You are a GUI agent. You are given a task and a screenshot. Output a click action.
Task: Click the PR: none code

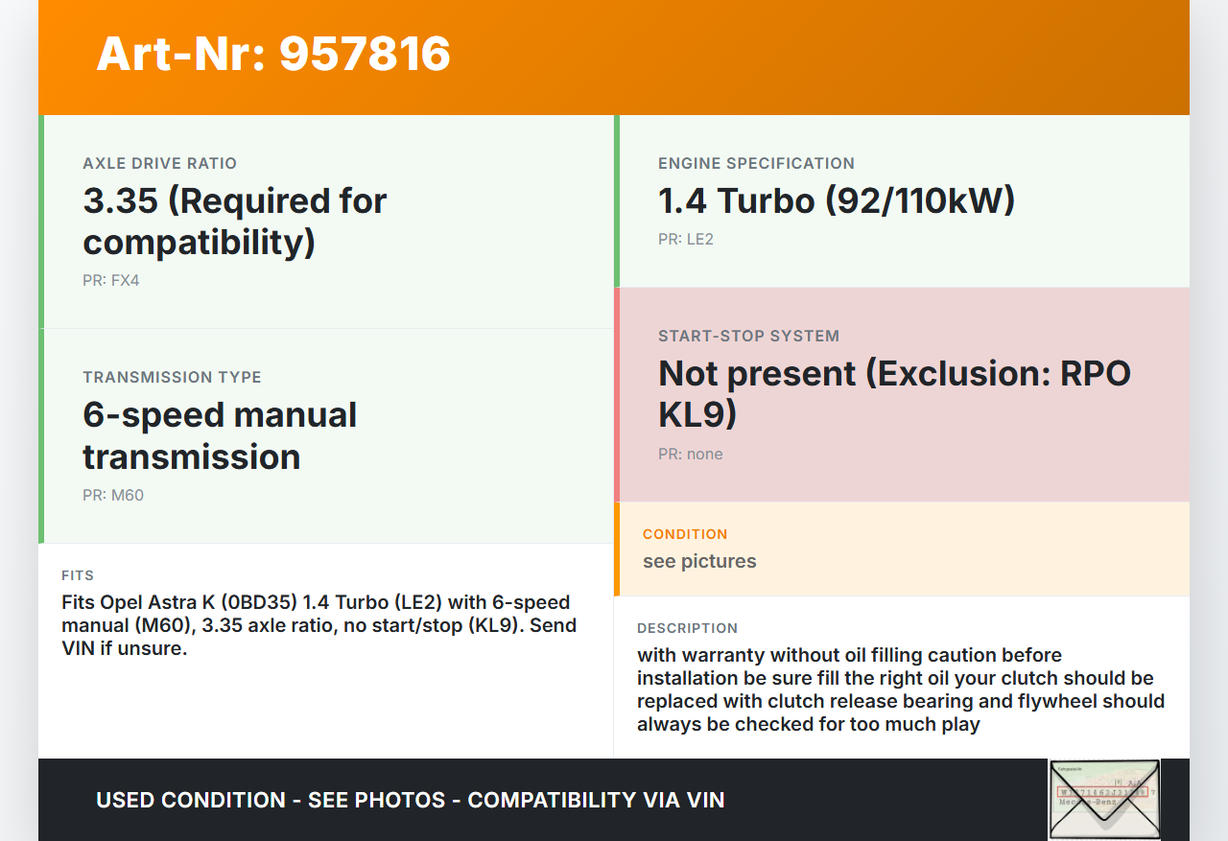pyautogui.click(x=691, y=455)
